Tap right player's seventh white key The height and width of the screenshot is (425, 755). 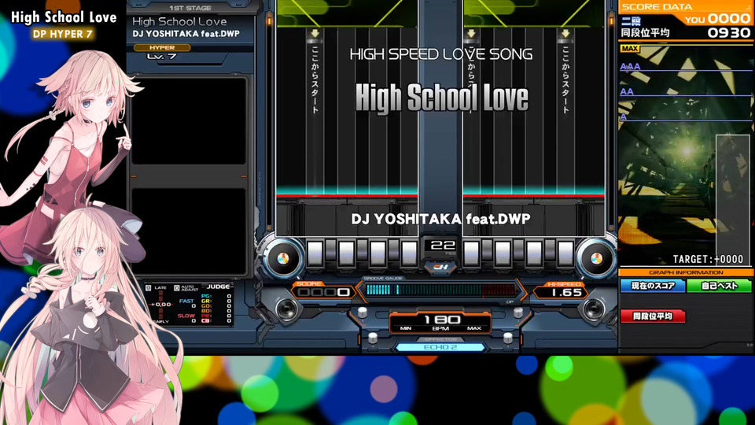point(565,253)
